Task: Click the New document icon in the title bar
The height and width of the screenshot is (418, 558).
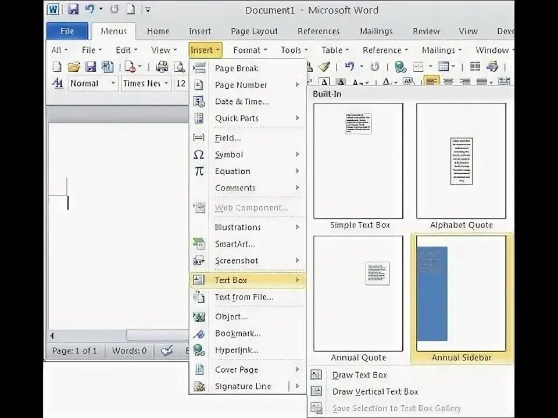Action: point(131,9)
